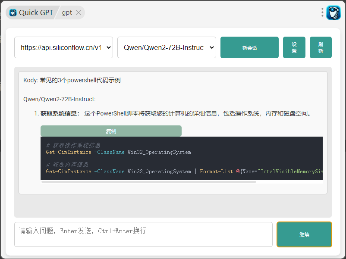Screen dimensions: 346x259
Task: Click the robot avatar in the corner
Action: 333,12
